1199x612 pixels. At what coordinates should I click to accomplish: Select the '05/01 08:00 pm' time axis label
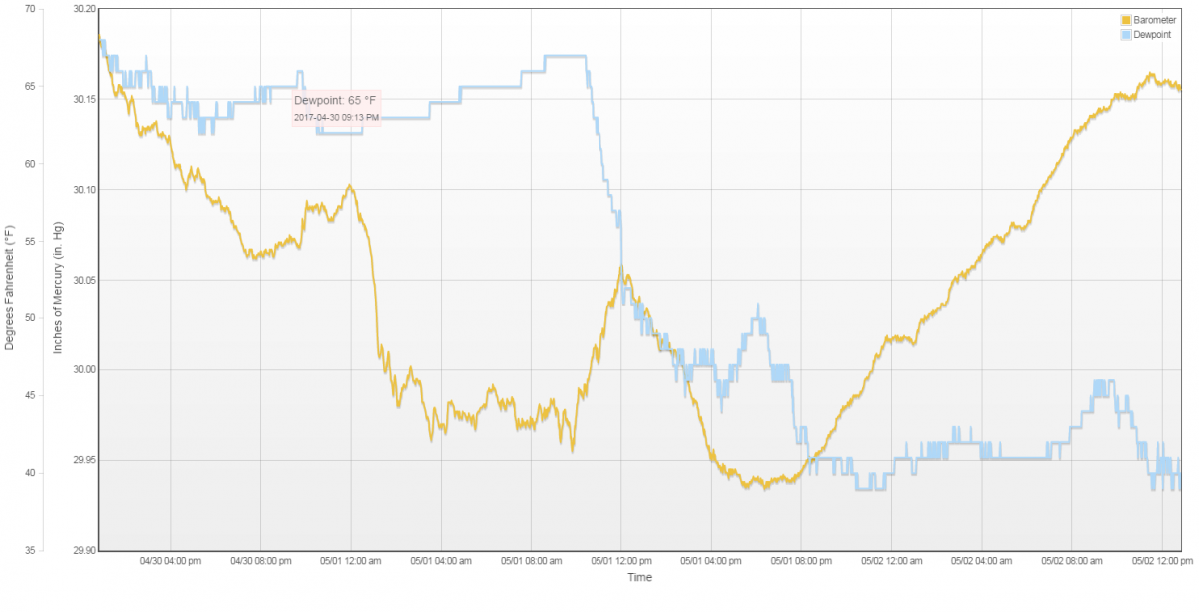[800, 561]
